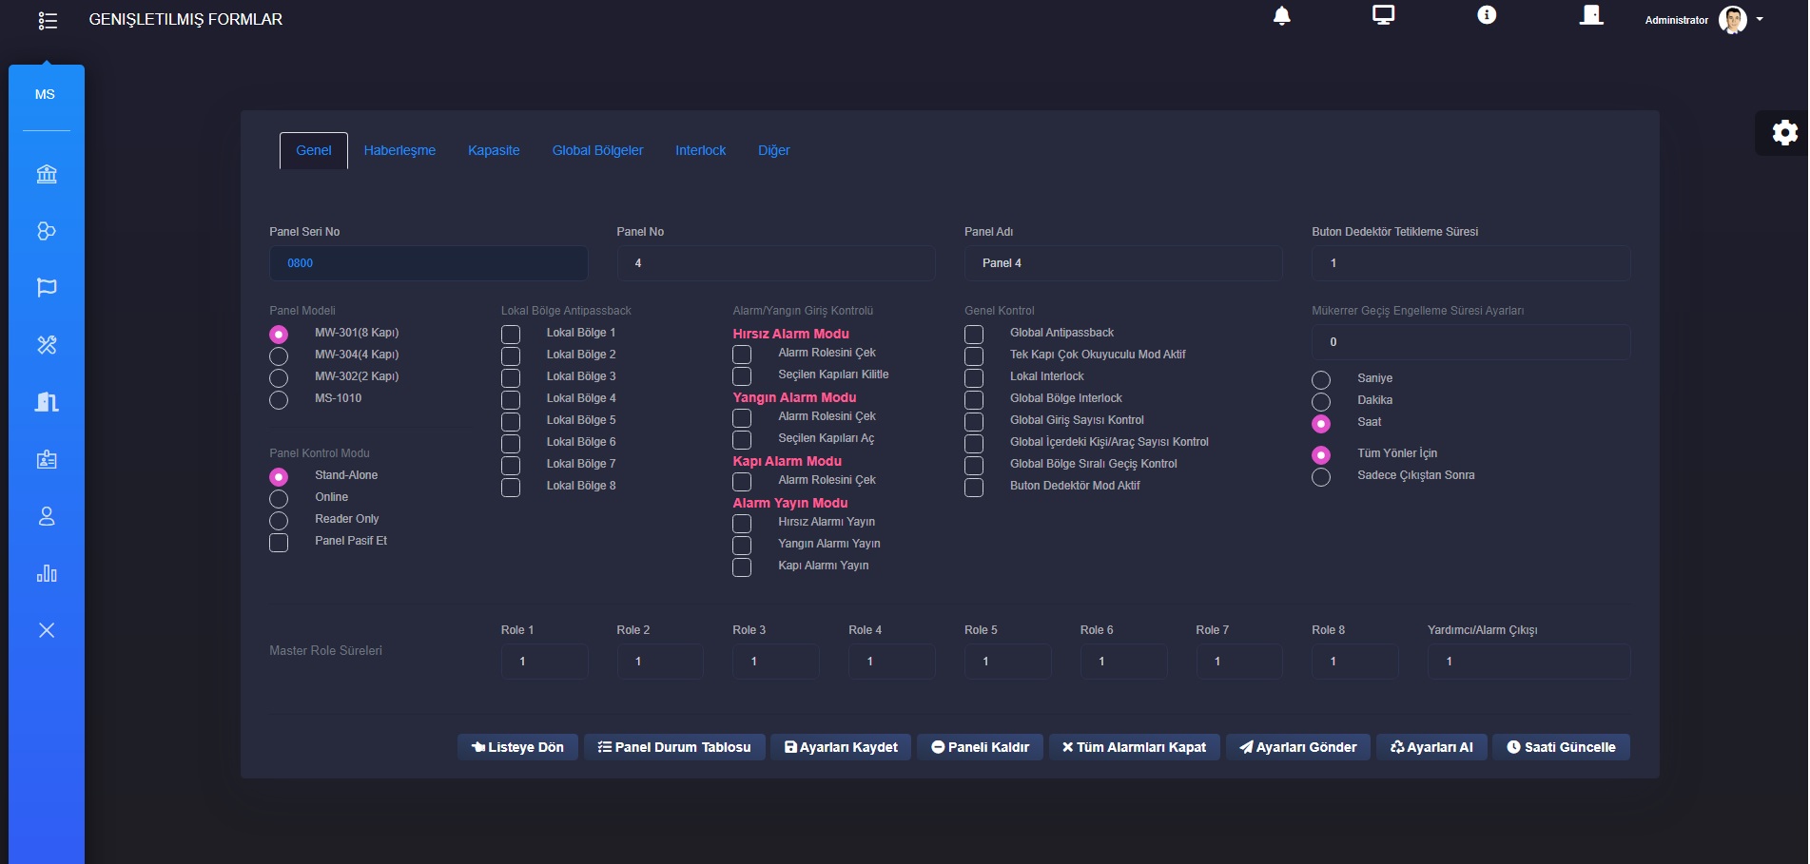Choose the Online panel control mode
This screenshot has height=864, width=1810.
(x=279, y=499)
